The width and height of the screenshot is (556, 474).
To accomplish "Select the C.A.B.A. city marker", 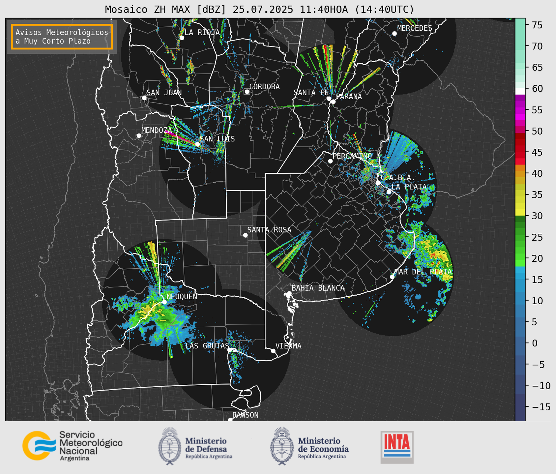I will click(x=378, y=183).
